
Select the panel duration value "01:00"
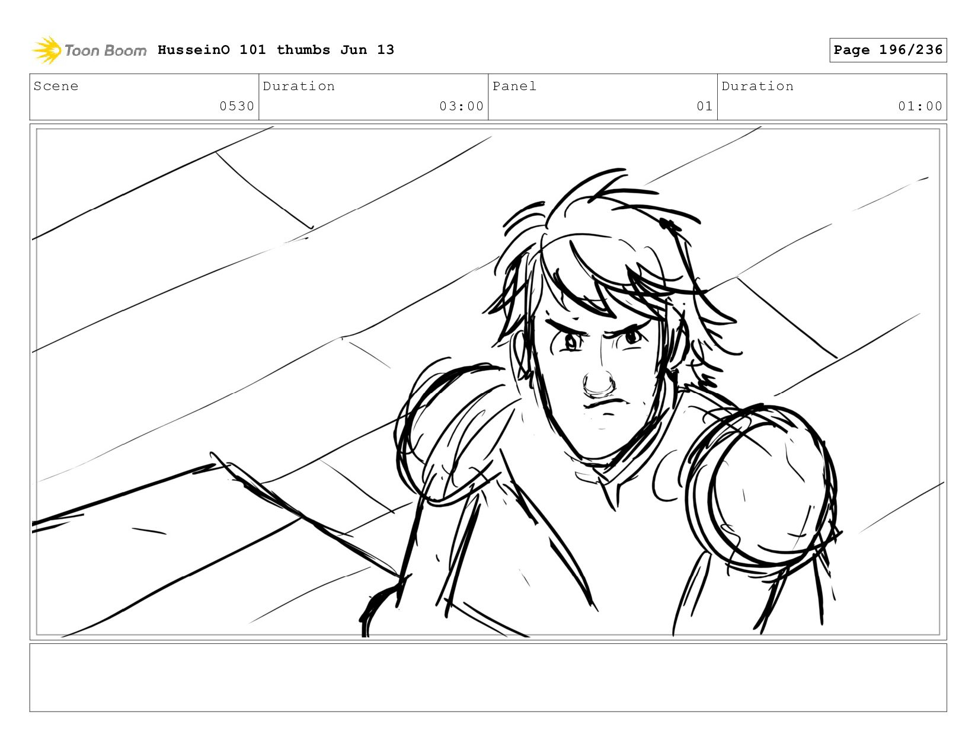coord(920,106)
